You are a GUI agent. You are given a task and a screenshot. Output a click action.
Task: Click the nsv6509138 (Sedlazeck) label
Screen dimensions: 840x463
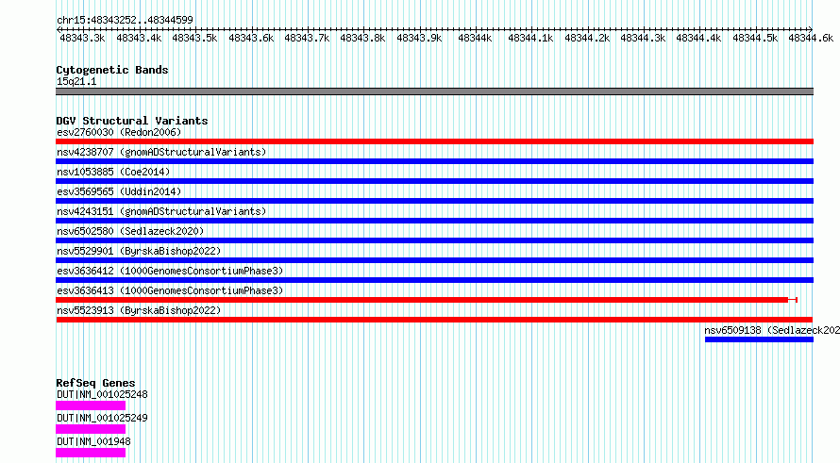click(x=772, y=330)
